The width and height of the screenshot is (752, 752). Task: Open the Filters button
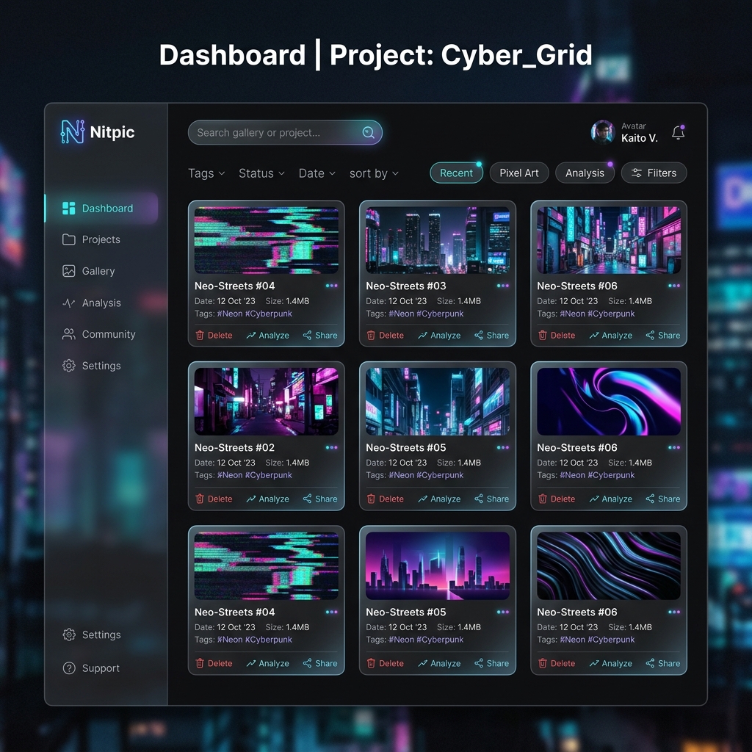654,173
